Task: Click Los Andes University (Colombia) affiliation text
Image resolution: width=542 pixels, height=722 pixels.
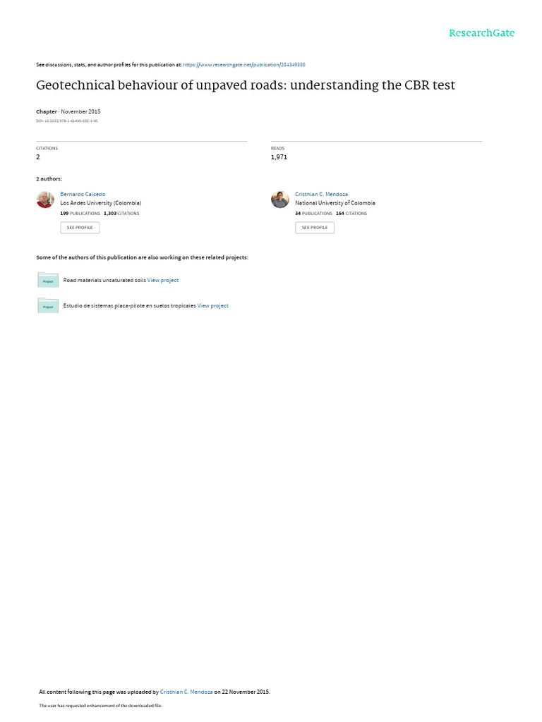Action: pyautogui.click(x=101, y=203)
